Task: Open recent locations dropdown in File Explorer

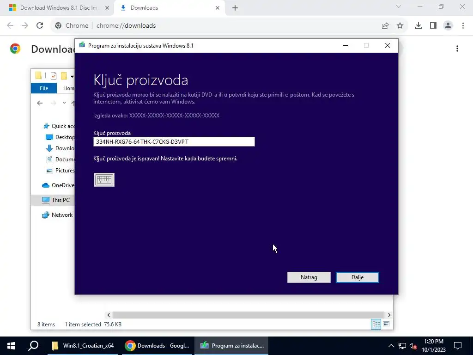Action: (x=64, y=103)
